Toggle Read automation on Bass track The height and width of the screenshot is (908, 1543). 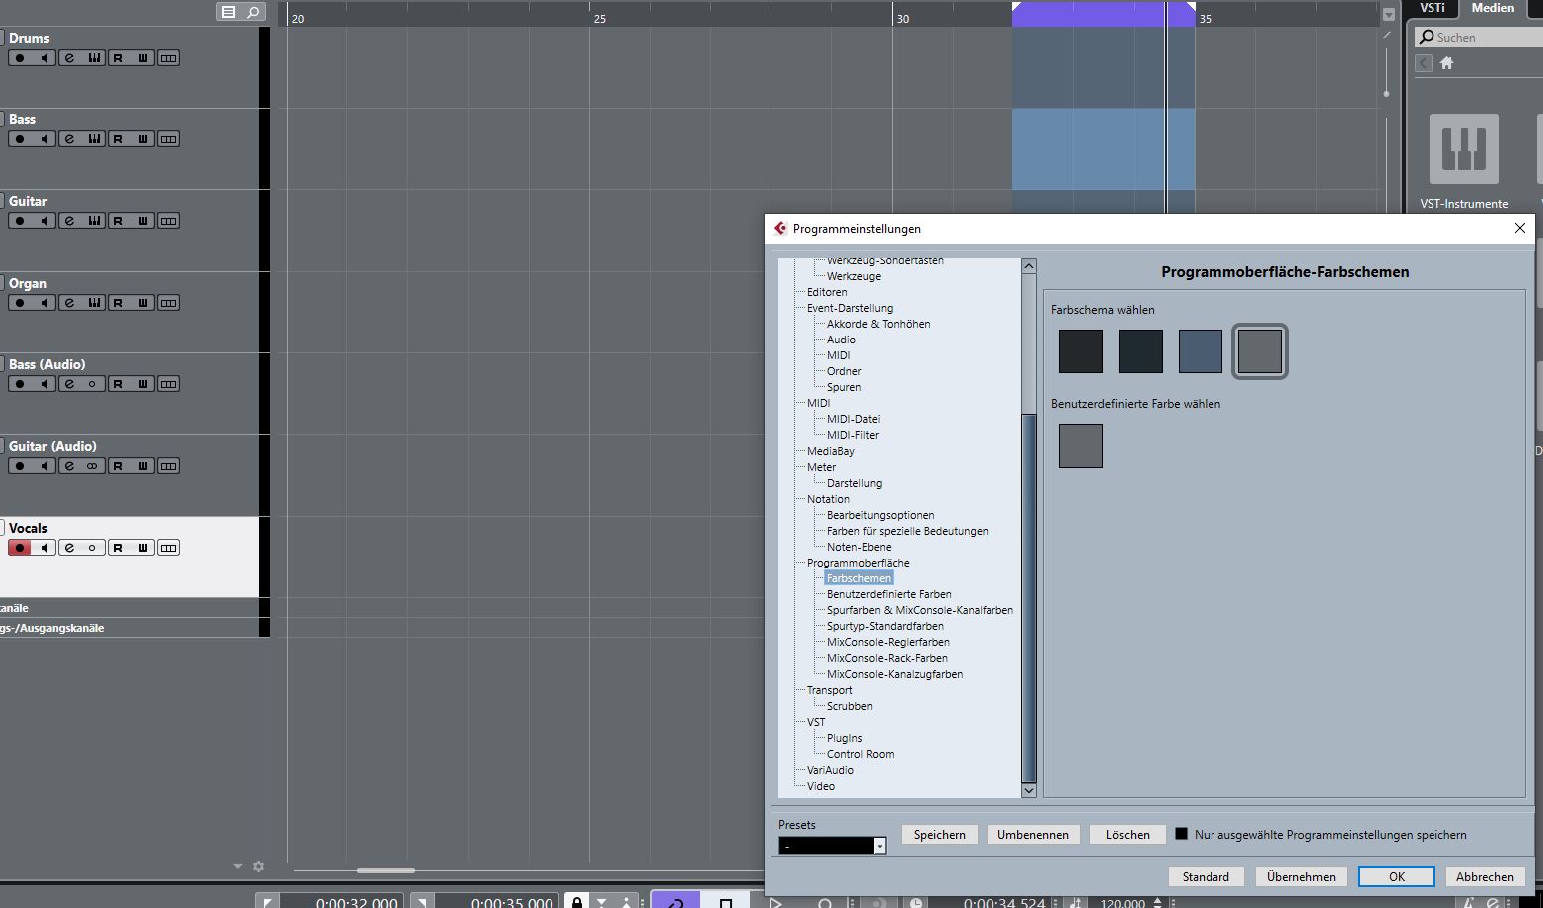coord(118,139)
